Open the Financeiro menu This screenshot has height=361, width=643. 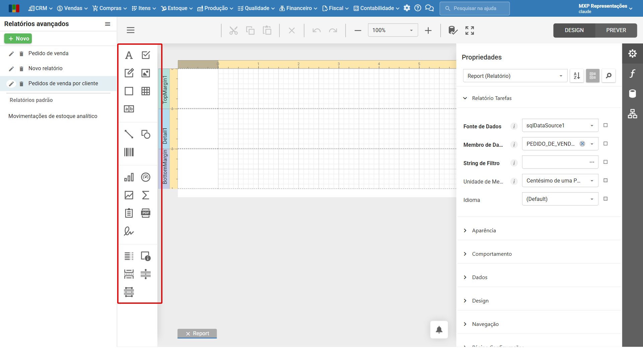click(298, 8)
